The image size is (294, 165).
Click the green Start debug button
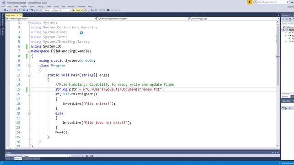[x=77, y=10]
